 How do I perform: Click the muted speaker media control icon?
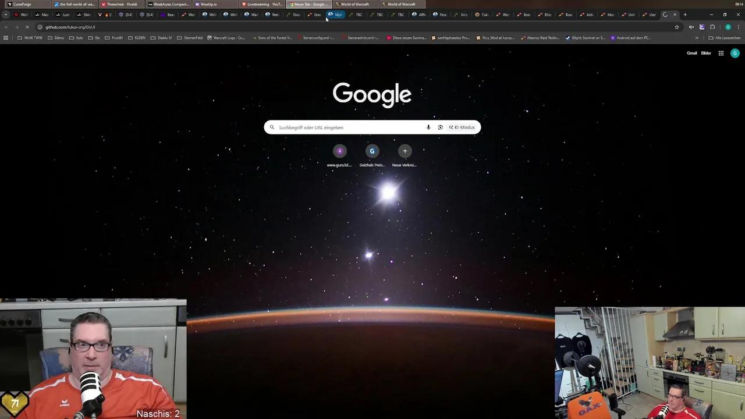coord(691,27)
